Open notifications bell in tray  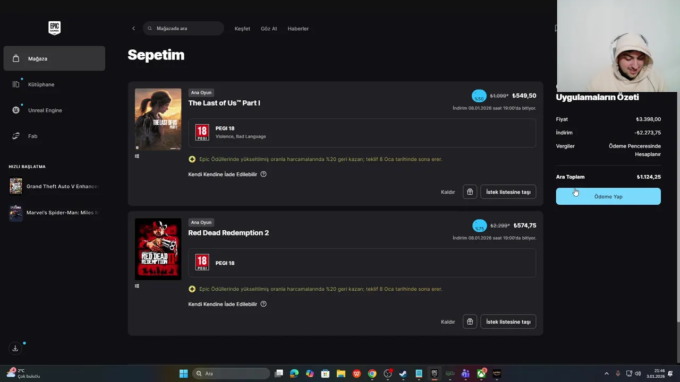670,374
